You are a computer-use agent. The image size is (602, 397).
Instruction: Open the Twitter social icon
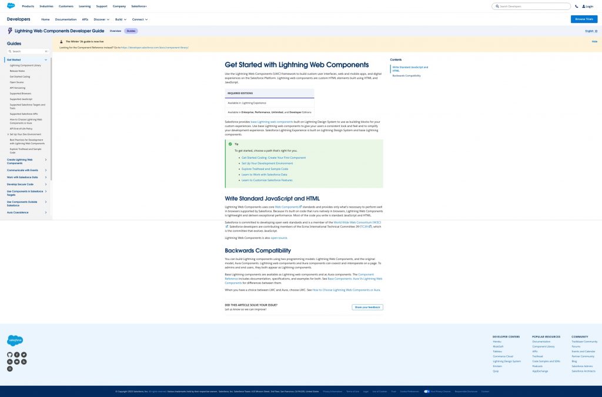(24, 355)
